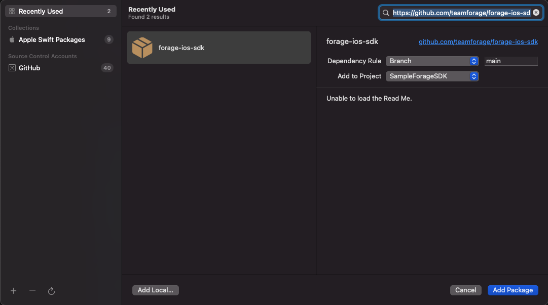Click the package URL search field
The image size is (548, 305).
coord(461,13)
